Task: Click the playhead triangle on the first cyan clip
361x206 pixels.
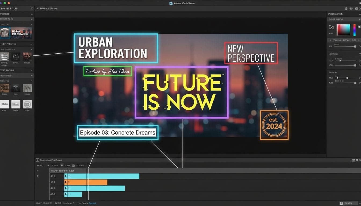Action: [x=66, y=176]
